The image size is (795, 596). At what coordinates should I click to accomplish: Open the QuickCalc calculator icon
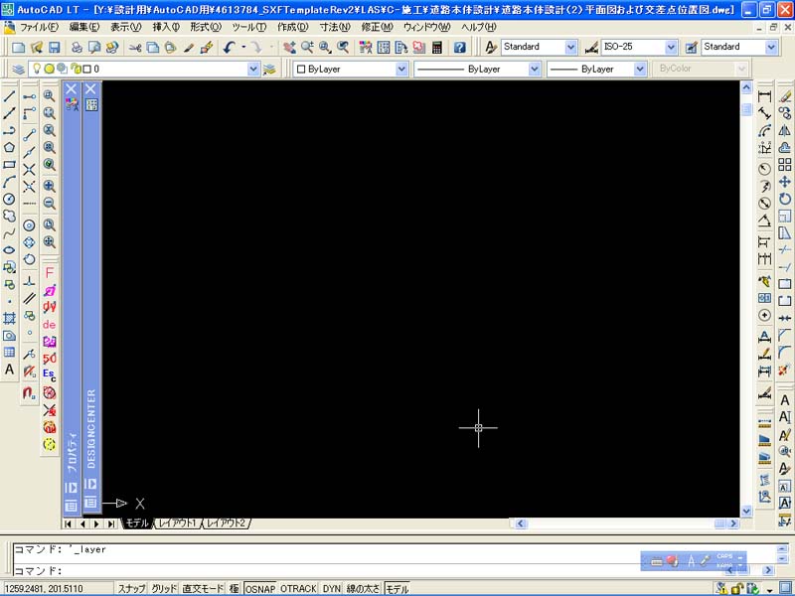[436, 47]
